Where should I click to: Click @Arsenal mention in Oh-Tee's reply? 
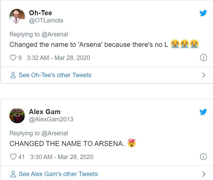tap(54, 34)
